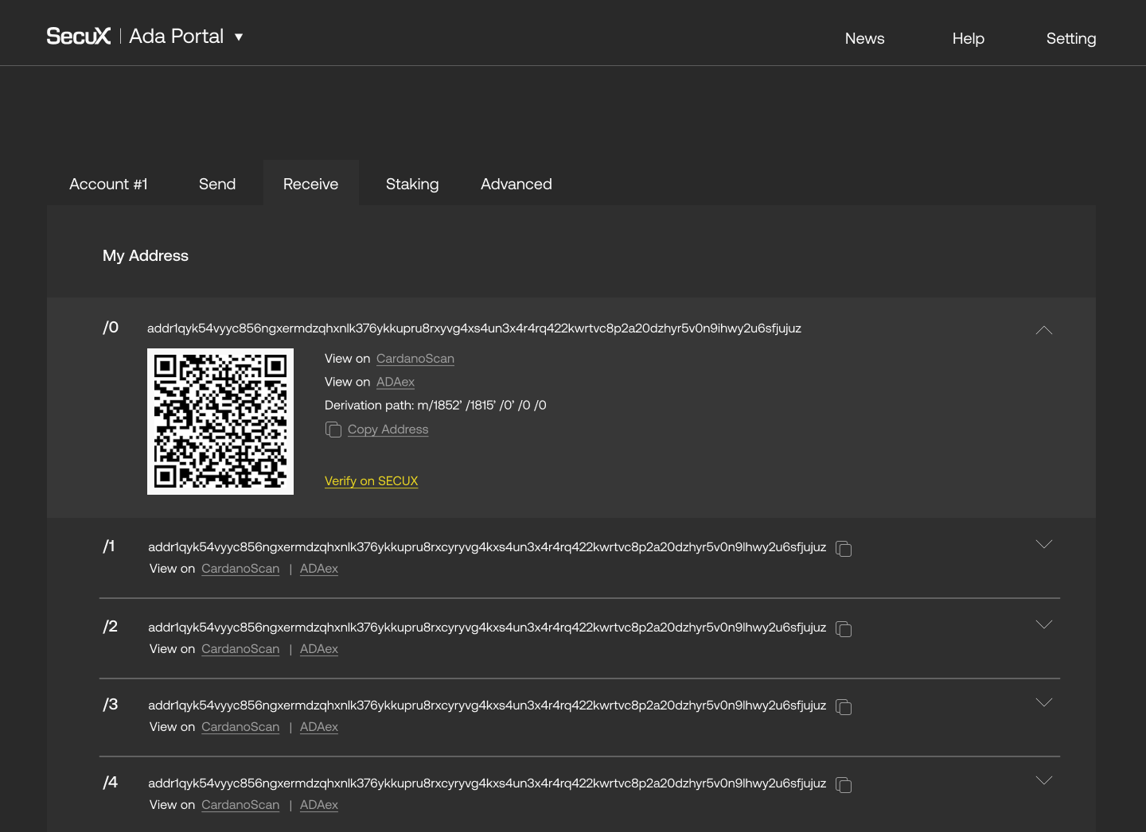1146x832 pixels.
Task: Click the SecuX logo
Action: coord(79,36)
